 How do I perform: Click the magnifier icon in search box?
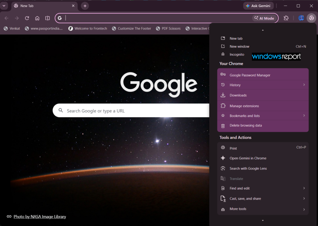(61, 110)
